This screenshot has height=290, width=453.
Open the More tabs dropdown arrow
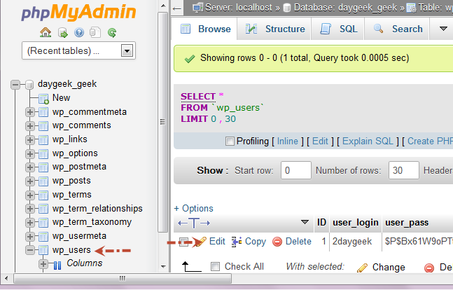443,29
